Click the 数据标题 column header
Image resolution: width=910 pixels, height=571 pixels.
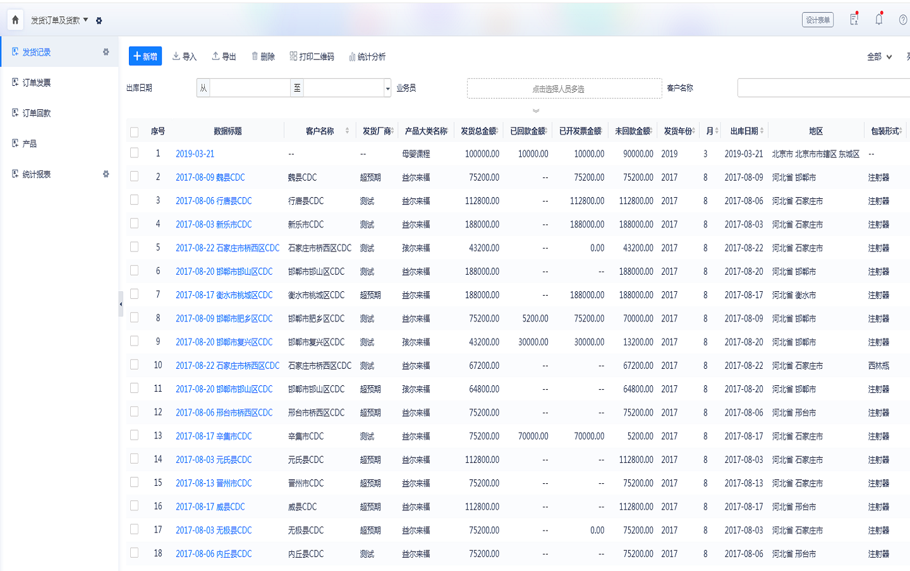tap(227, 131)
